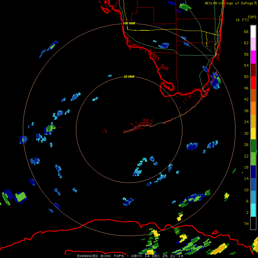Image resolution: width=258 pixels, height=258 pixels.
Task: Click the yellow legend swatch
Action: (x=253, y=134)
